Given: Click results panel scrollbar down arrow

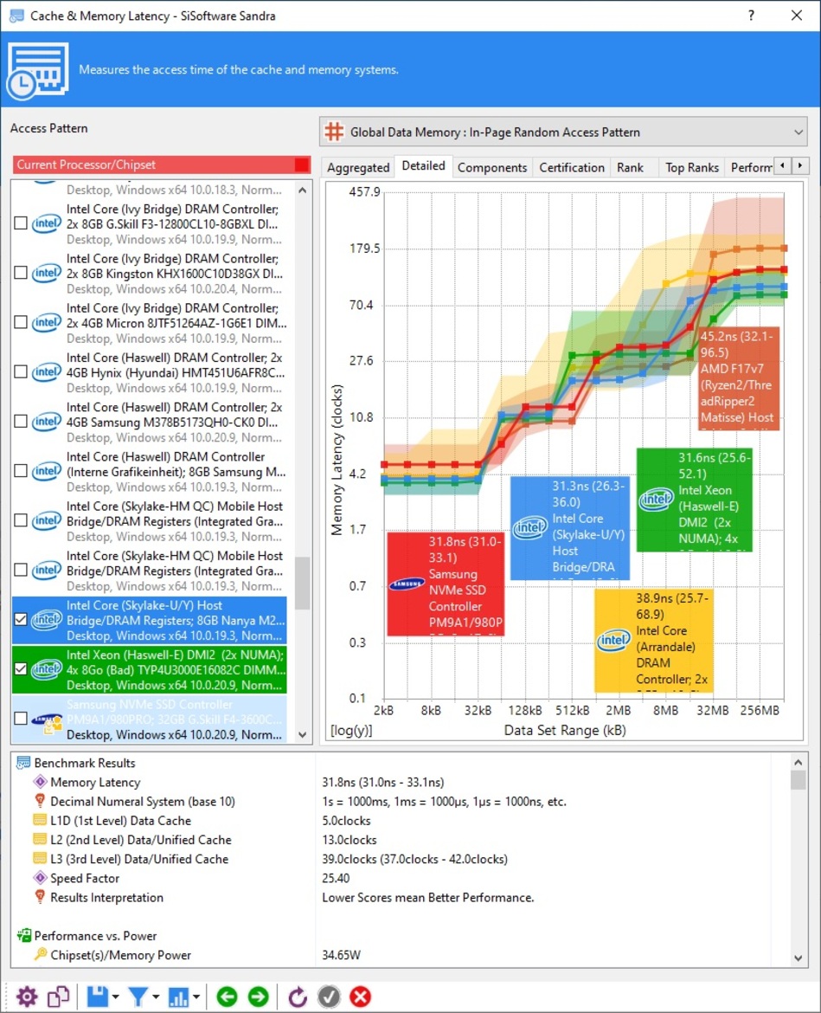Looking at the screenshot, I should (799, 958).
